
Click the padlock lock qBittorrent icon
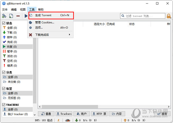pos(169,16)
